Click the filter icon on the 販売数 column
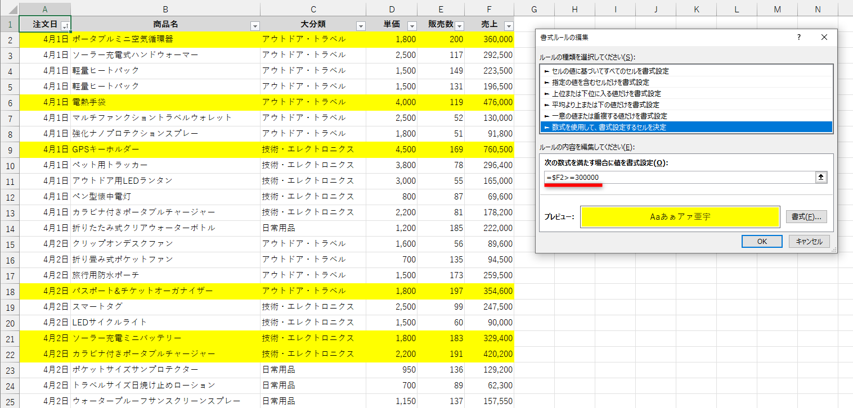 point(459,25)
